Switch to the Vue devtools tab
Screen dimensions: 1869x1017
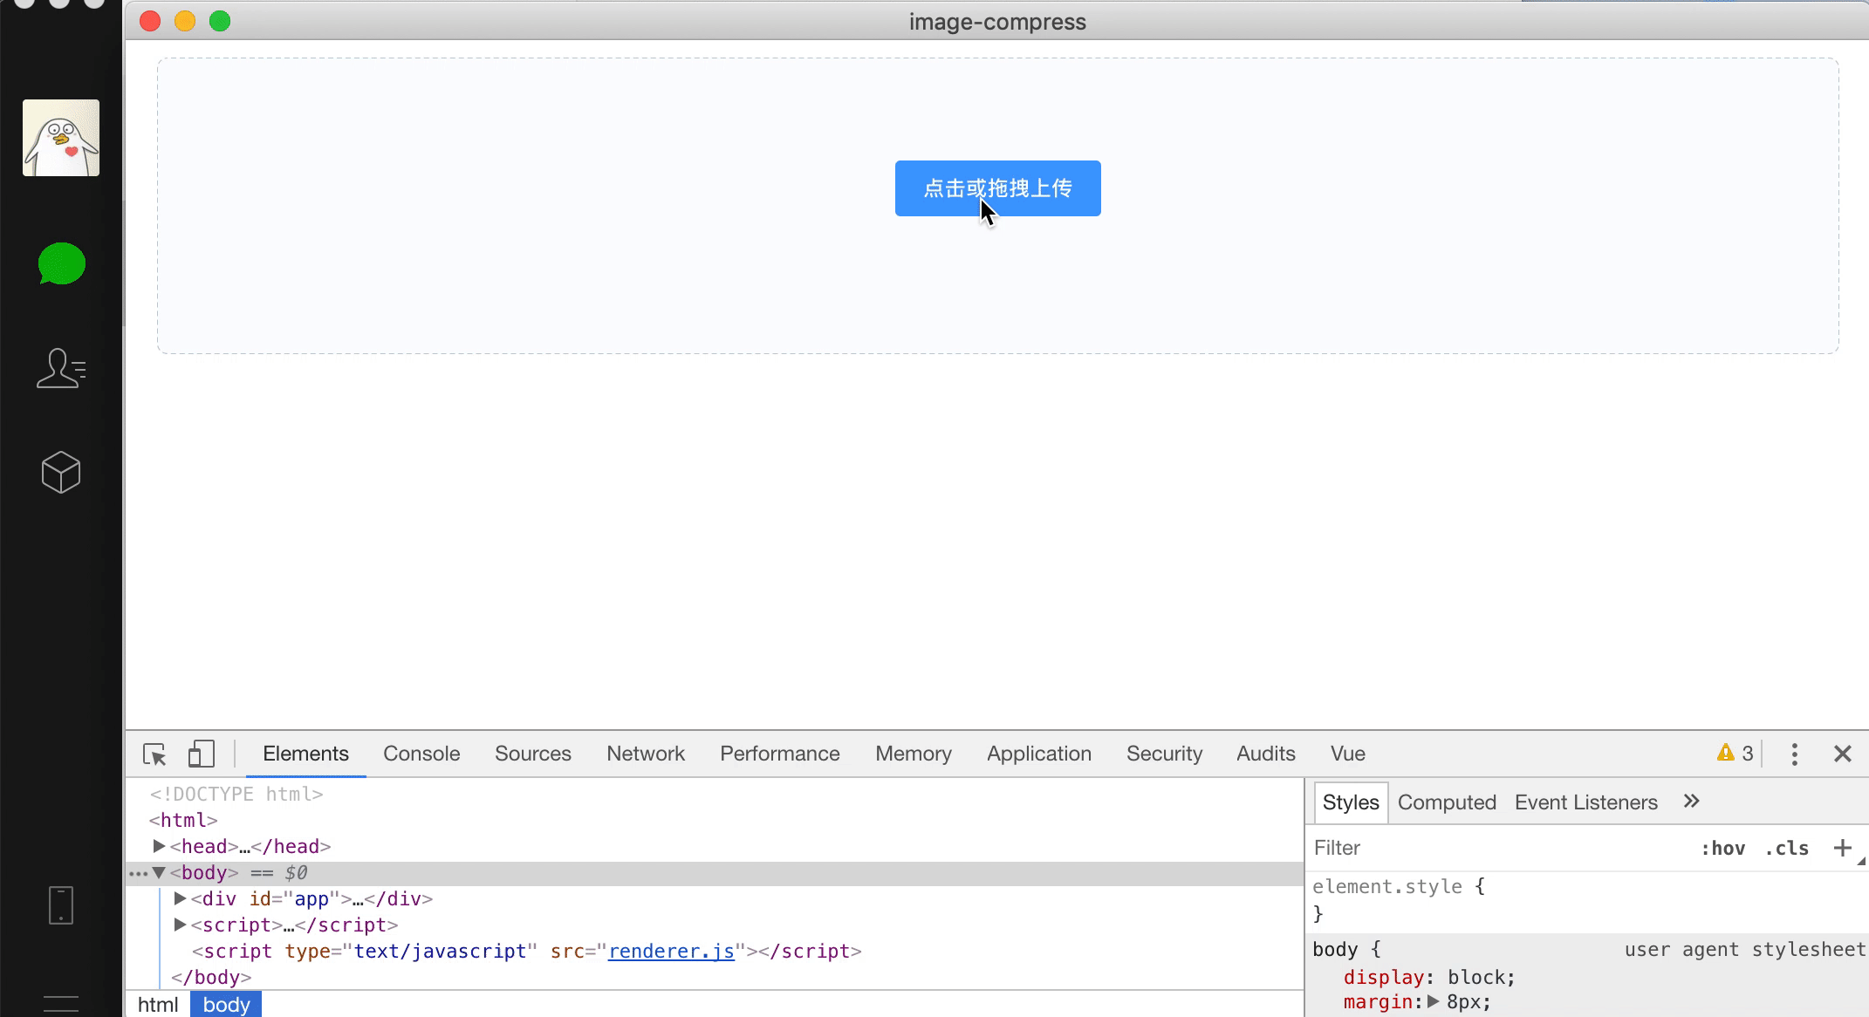point(1348,754)
